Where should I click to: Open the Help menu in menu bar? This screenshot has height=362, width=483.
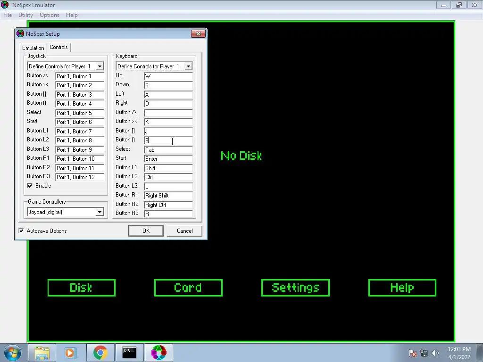pos(72,15)
